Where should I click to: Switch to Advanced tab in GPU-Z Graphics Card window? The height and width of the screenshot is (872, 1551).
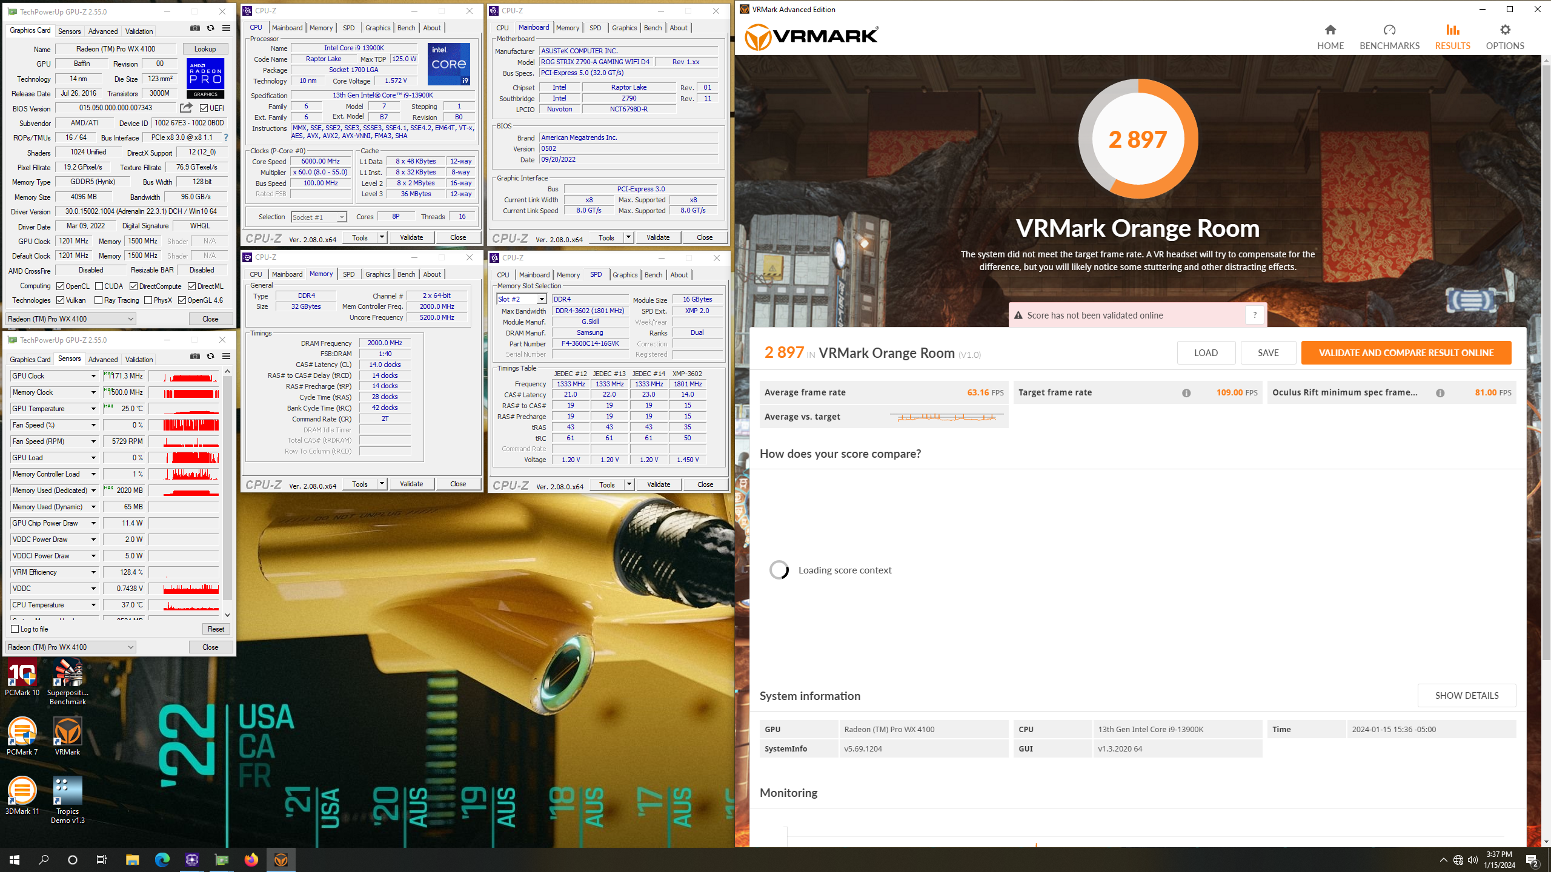click(103, 31)
